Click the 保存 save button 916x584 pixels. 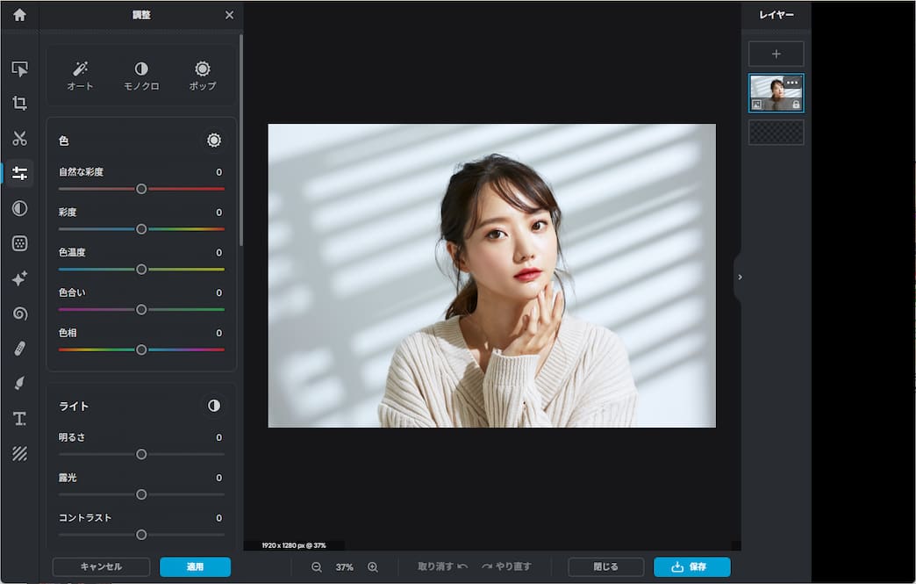[691, 566]
